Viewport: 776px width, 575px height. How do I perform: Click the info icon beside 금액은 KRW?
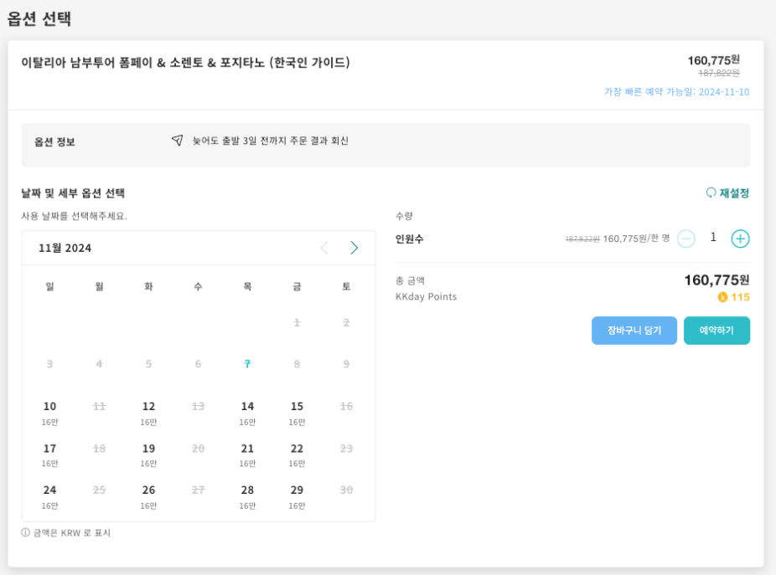click(25, 532)
